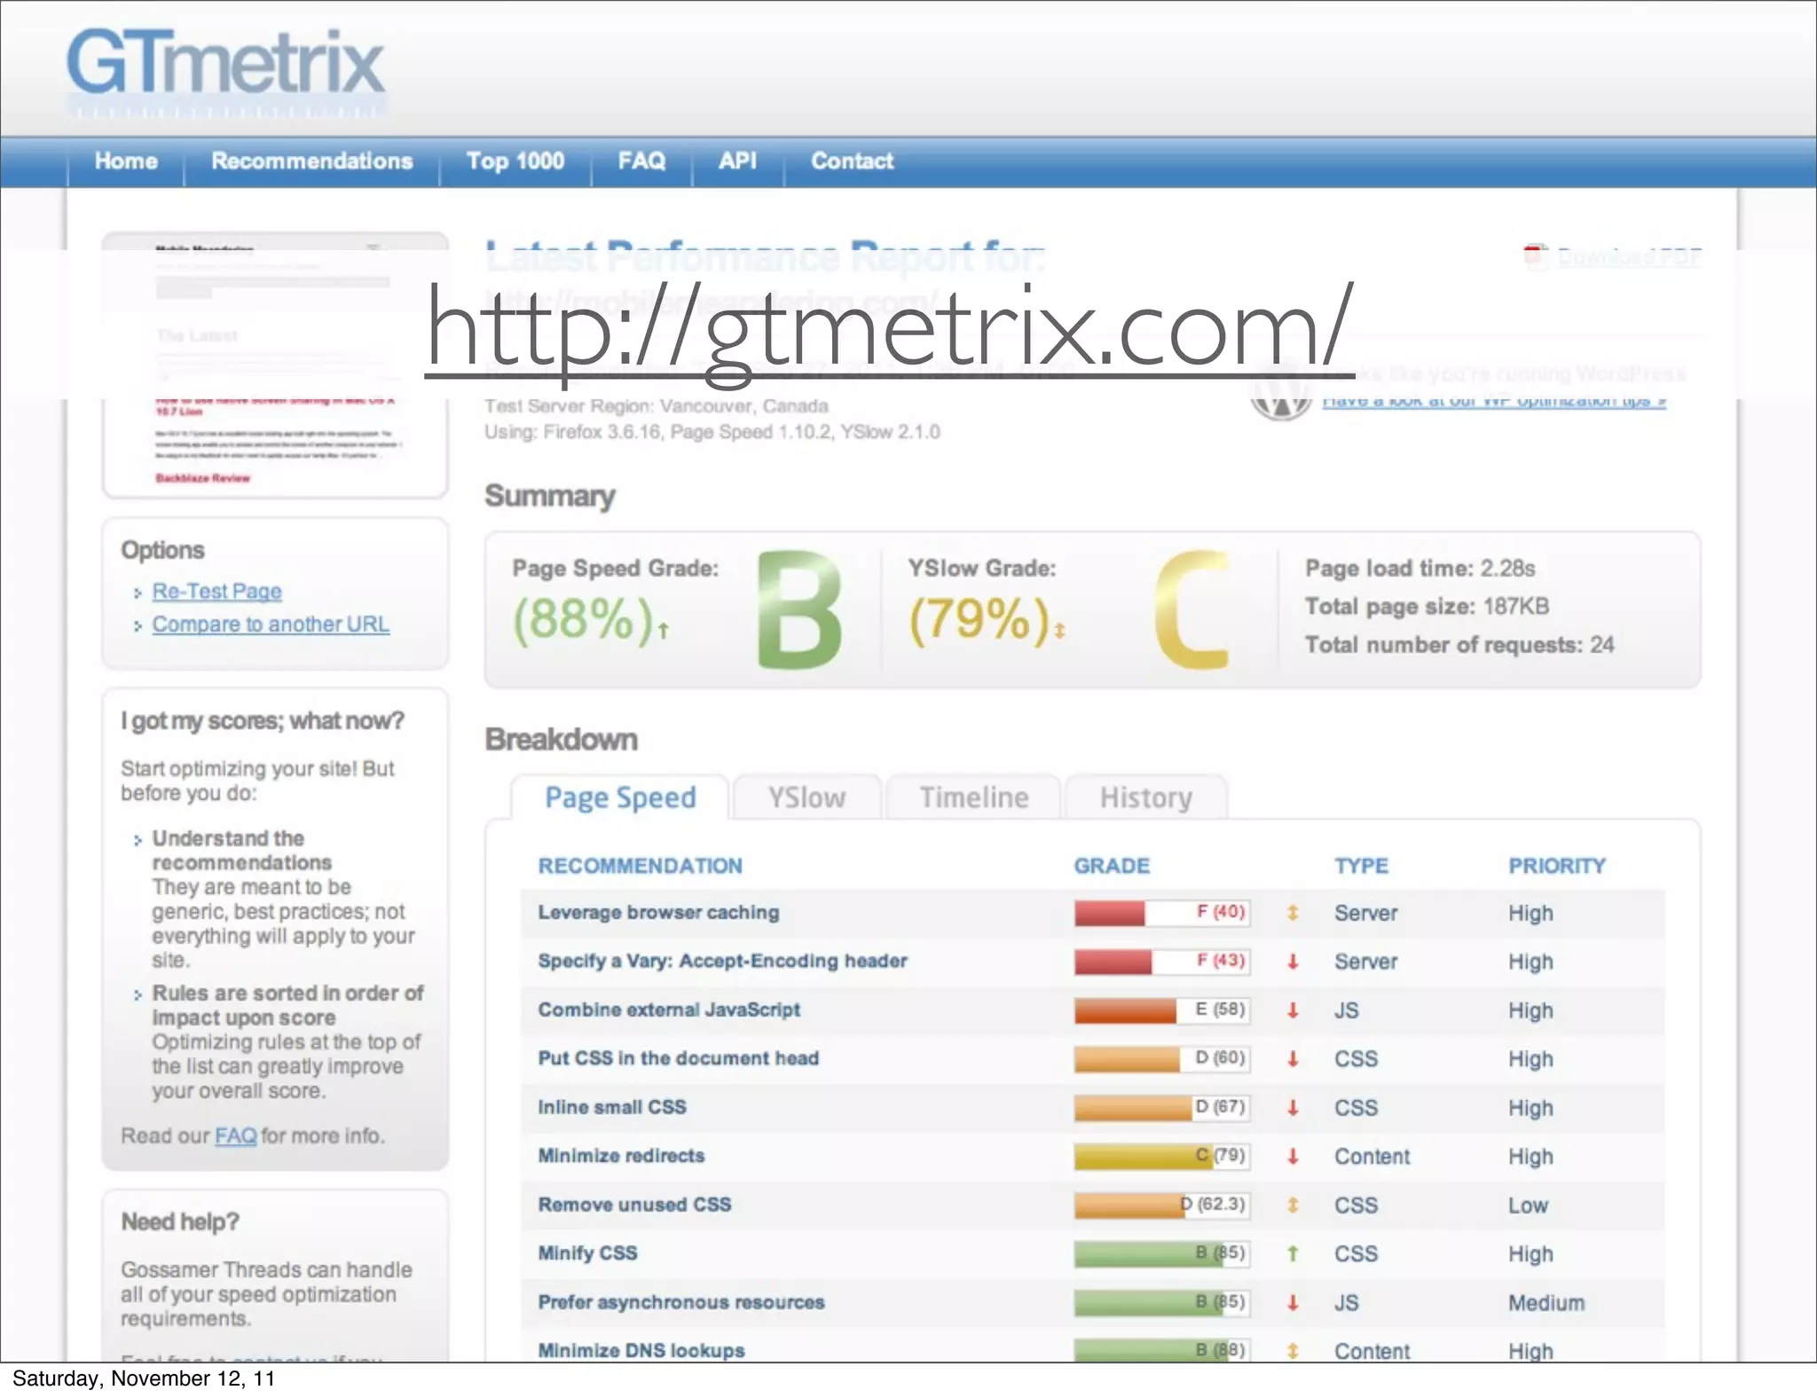Viewport: 1817px width, 1398px height.
Task: Click the F (40) grade bar
Action: 1162,913
